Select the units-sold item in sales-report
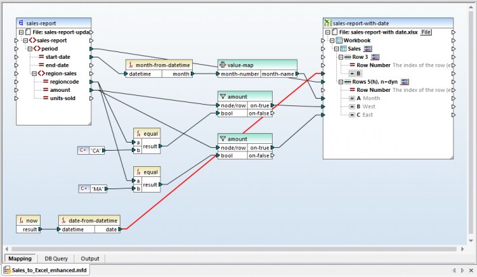 62,98
